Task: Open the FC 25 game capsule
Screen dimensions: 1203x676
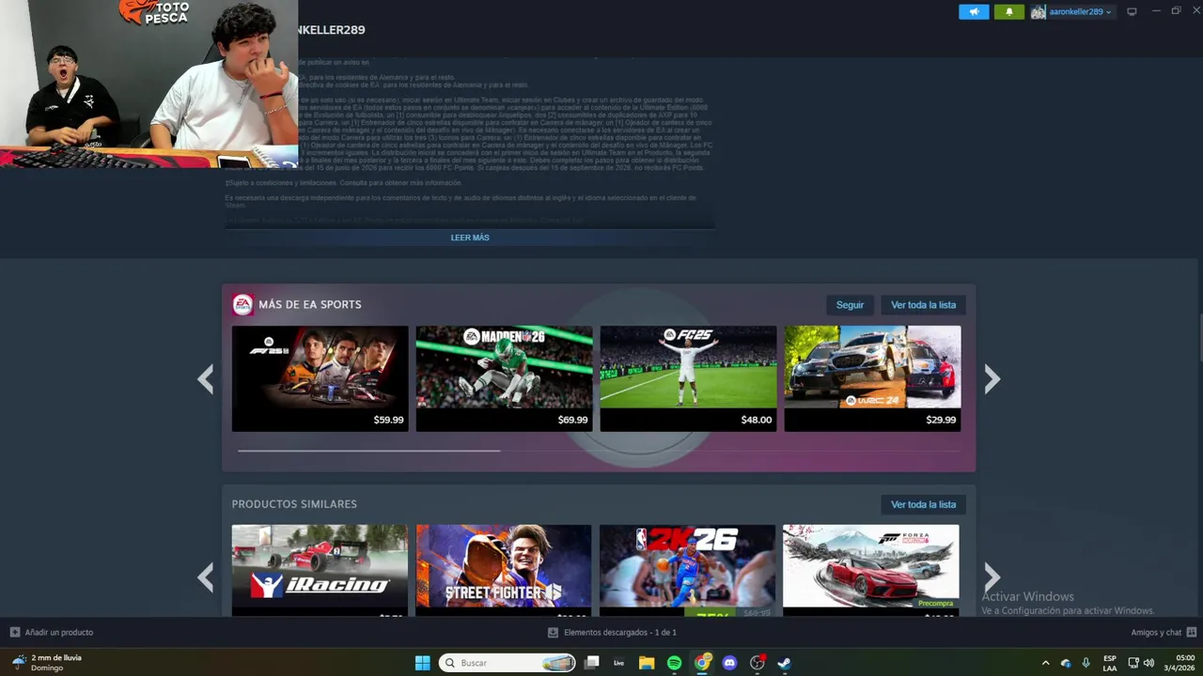Action: point(688,378)
